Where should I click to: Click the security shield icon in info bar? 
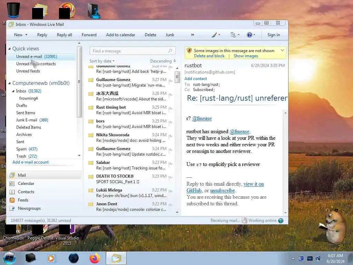189,50
